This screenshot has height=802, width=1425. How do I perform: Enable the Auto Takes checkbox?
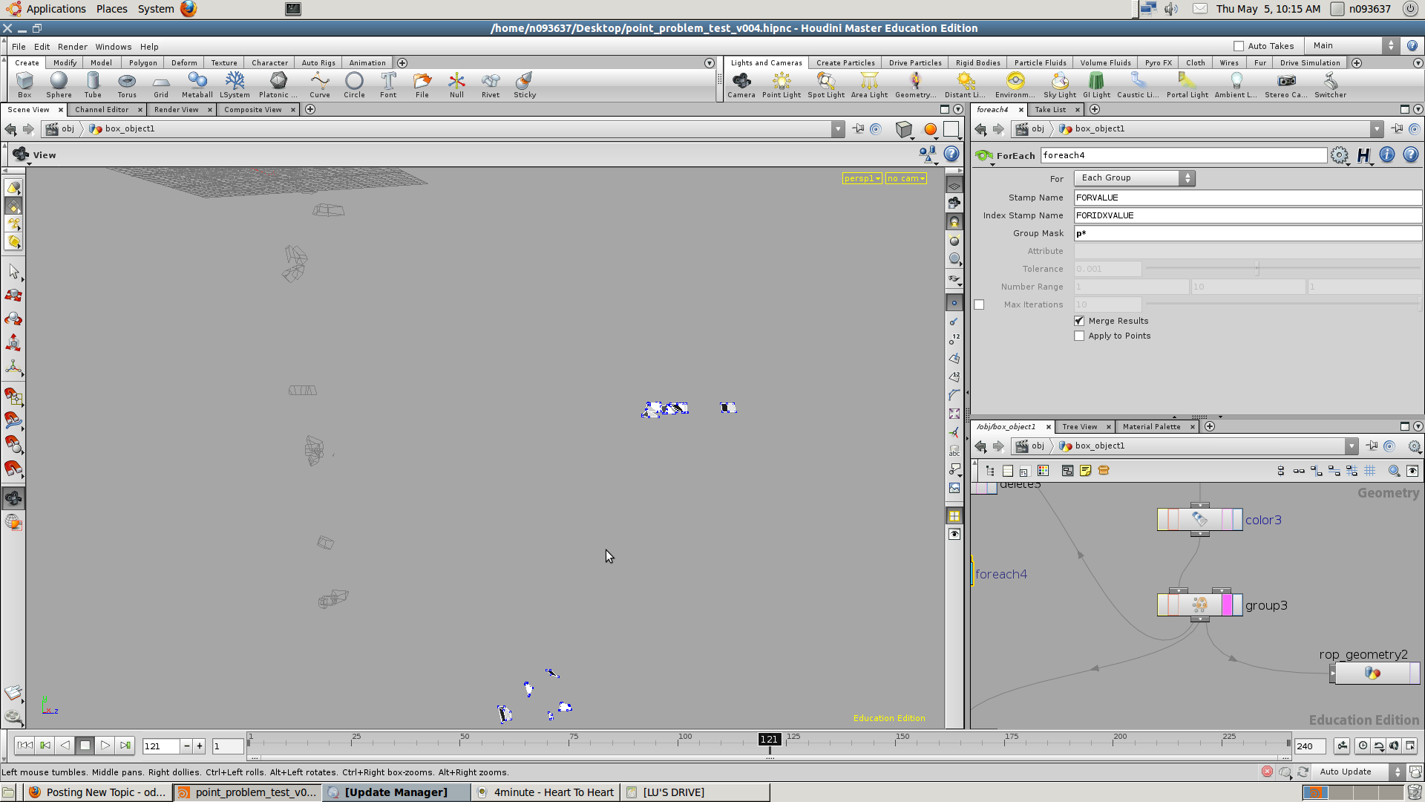pos(1239,46)
